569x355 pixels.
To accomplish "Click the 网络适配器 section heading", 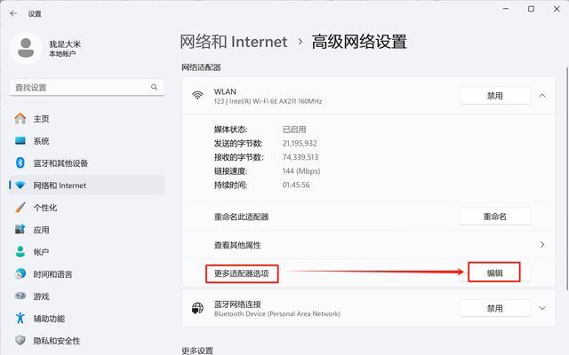I will point(202,67).
